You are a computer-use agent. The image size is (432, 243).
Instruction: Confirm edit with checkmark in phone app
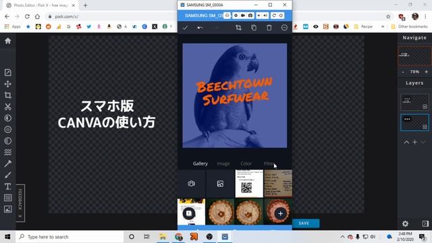tap(185, 28)
